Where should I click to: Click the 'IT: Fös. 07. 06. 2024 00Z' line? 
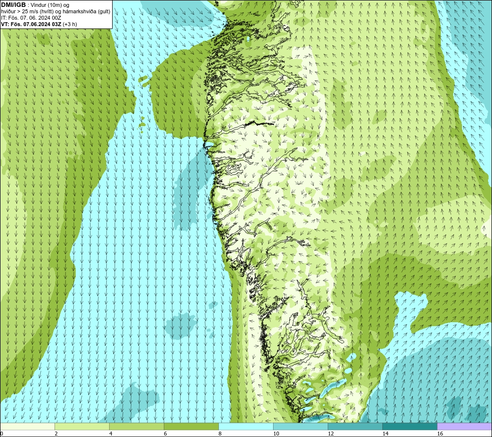(x=31, y=18)
